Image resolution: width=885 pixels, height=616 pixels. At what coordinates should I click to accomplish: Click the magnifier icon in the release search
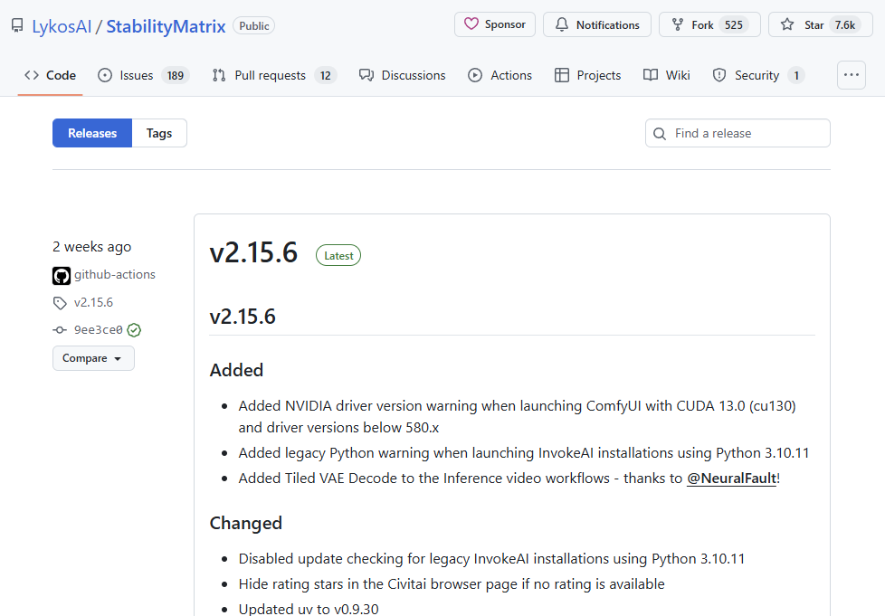(659, 133)
